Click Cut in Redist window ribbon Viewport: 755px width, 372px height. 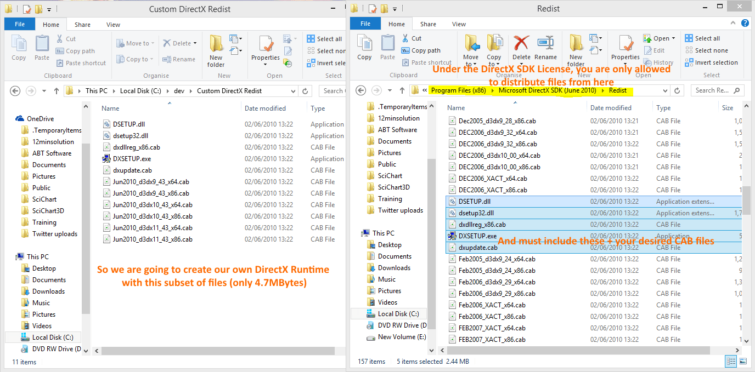pyautogui.click(x=412, y=38)
